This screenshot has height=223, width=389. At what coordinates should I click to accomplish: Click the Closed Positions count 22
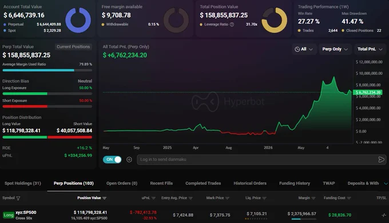379,30
